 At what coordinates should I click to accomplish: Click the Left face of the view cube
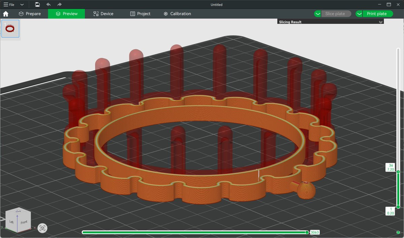coord(11,222)
